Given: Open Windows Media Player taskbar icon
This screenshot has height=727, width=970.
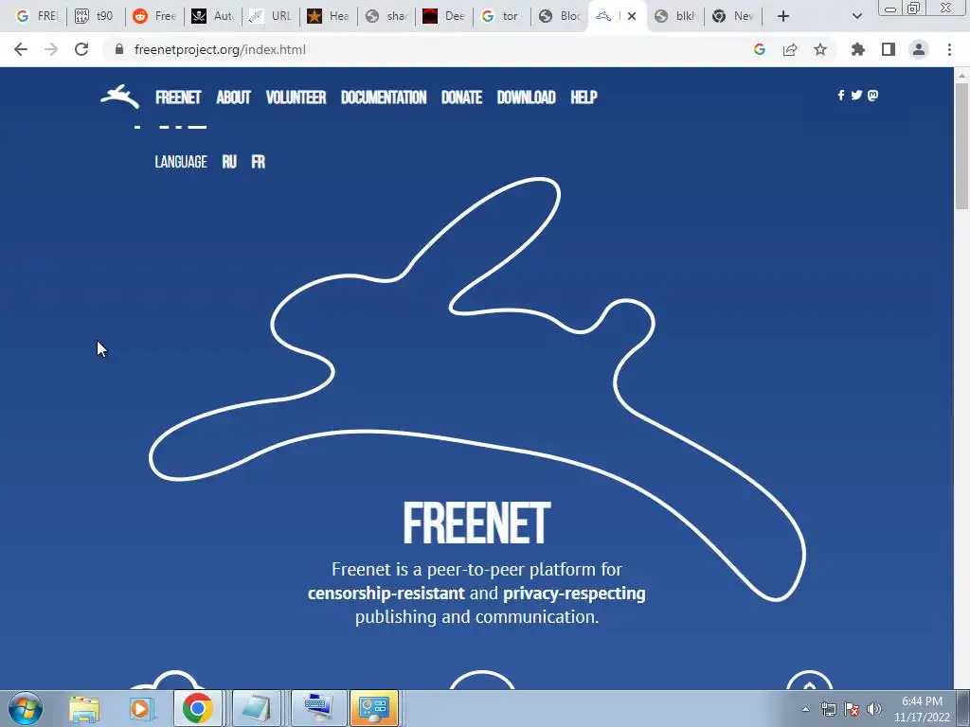Looking at the screenshot, I should click(x=140, y=708).
